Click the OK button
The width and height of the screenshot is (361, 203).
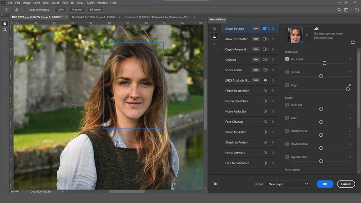tap(325, 184)
